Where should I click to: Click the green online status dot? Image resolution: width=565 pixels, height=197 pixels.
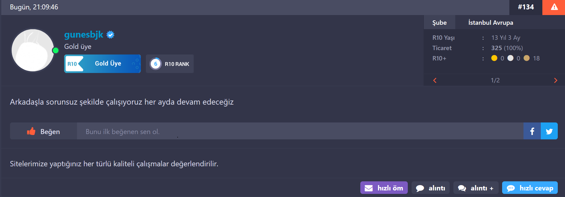click(x=56, y=50)
